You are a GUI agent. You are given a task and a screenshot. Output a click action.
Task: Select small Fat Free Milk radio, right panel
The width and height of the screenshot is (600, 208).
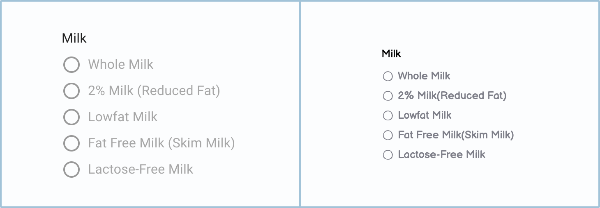[388, 135]
